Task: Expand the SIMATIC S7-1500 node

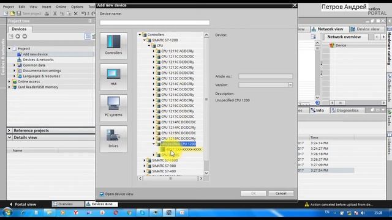Action: [145, 160]
